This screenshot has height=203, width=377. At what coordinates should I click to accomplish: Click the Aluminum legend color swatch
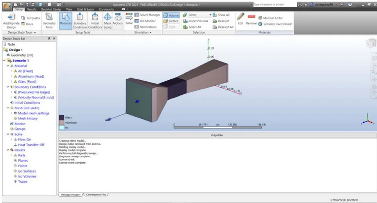point(62,122)
